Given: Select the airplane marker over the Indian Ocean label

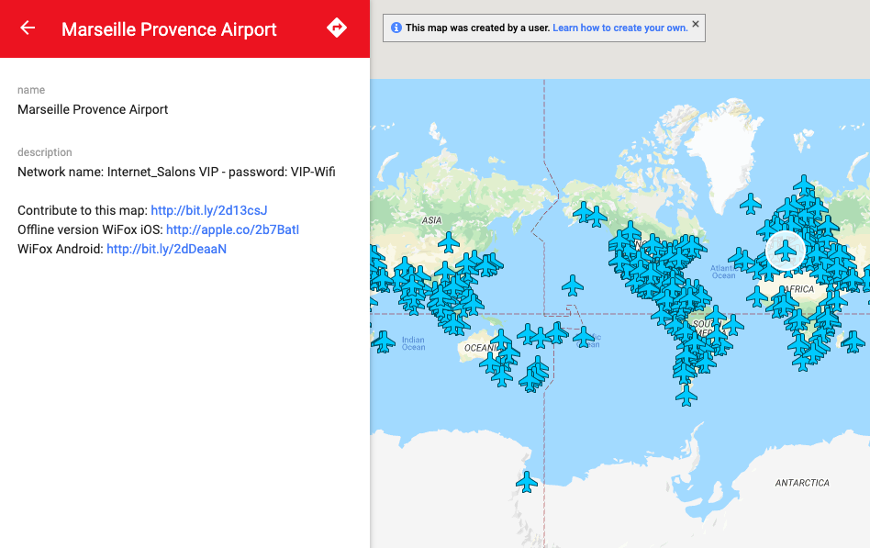Looking at the screenshot, I should click(383, 341).
